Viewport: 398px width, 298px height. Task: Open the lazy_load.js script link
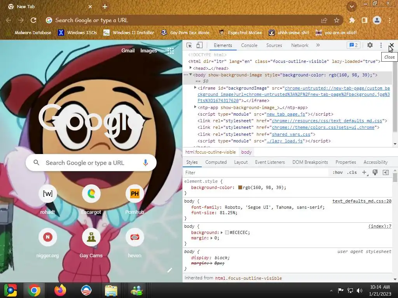[285, 141]
